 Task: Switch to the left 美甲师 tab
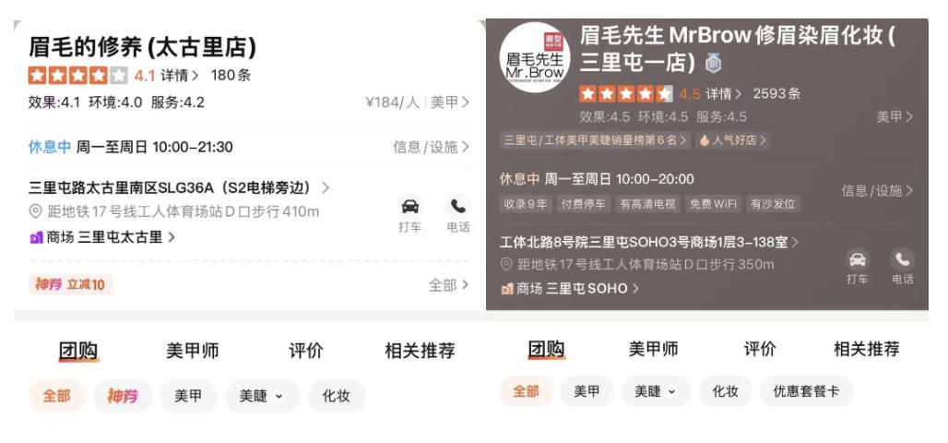(x=192, y=351)
